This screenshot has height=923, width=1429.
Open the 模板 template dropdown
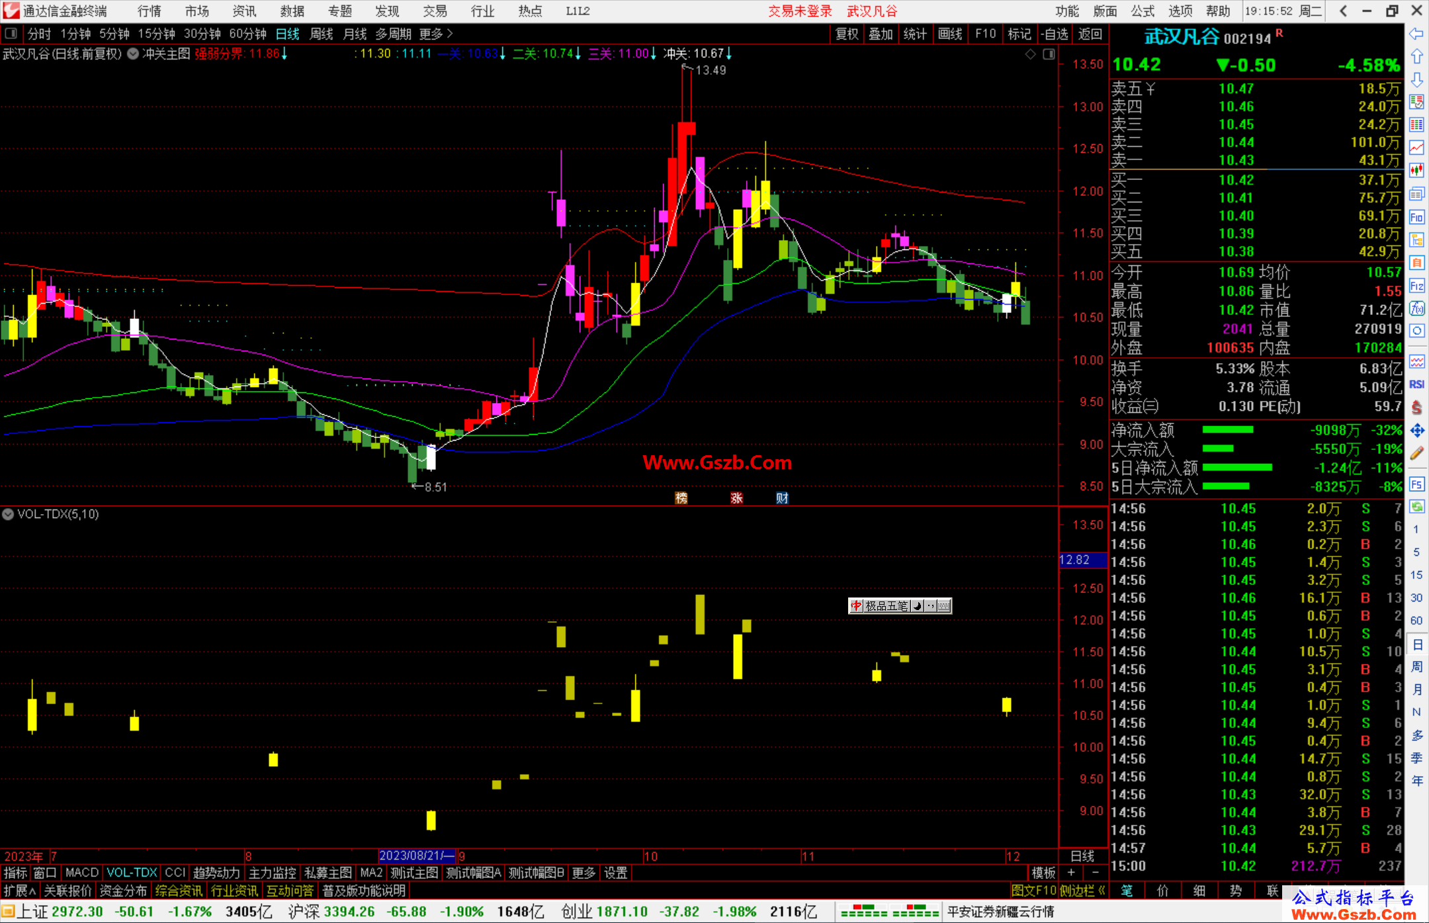(1043, 873)
